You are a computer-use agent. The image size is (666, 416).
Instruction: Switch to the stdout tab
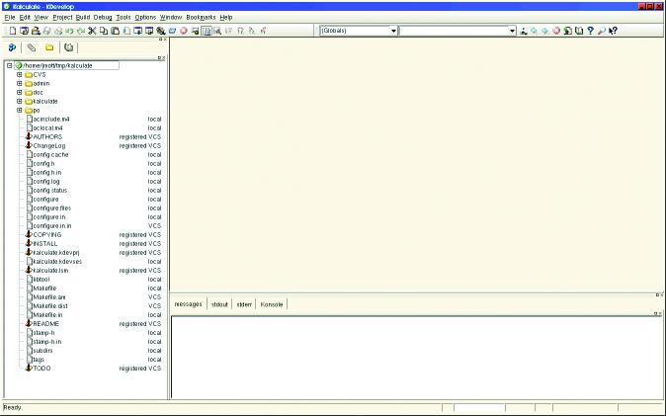pos(219,304)
